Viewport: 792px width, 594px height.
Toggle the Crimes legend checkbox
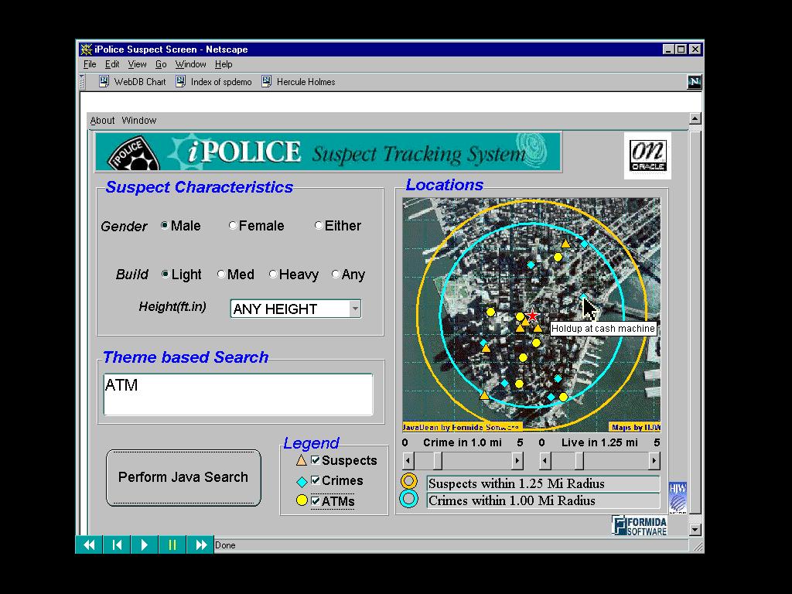tap(316, 480)
